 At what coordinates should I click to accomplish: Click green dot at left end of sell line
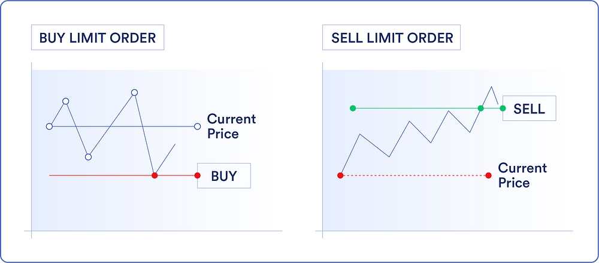pos(352,108)
